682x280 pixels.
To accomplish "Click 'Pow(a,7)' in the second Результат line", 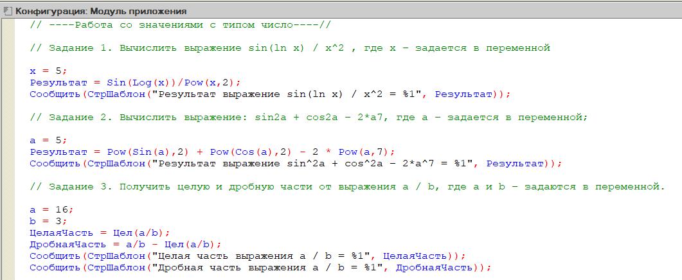I will pyautogui.click(x=364, y=152).
